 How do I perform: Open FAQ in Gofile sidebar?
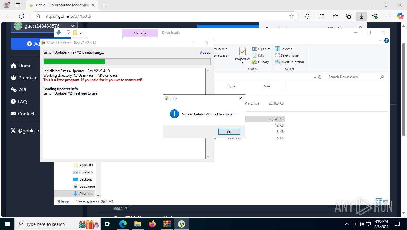(19, 102)
